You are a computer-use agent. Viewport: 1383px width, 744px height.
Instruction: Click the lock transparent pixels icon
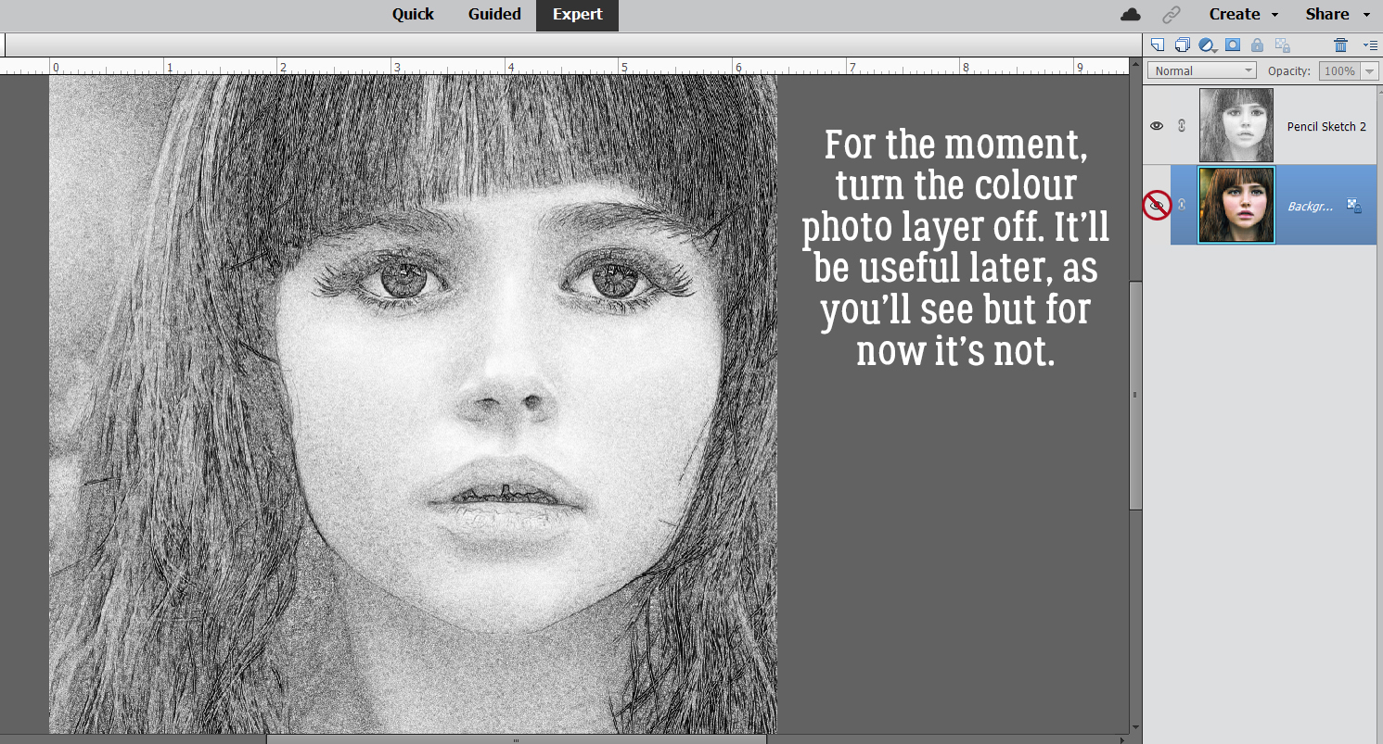[x=1283, y=44]
